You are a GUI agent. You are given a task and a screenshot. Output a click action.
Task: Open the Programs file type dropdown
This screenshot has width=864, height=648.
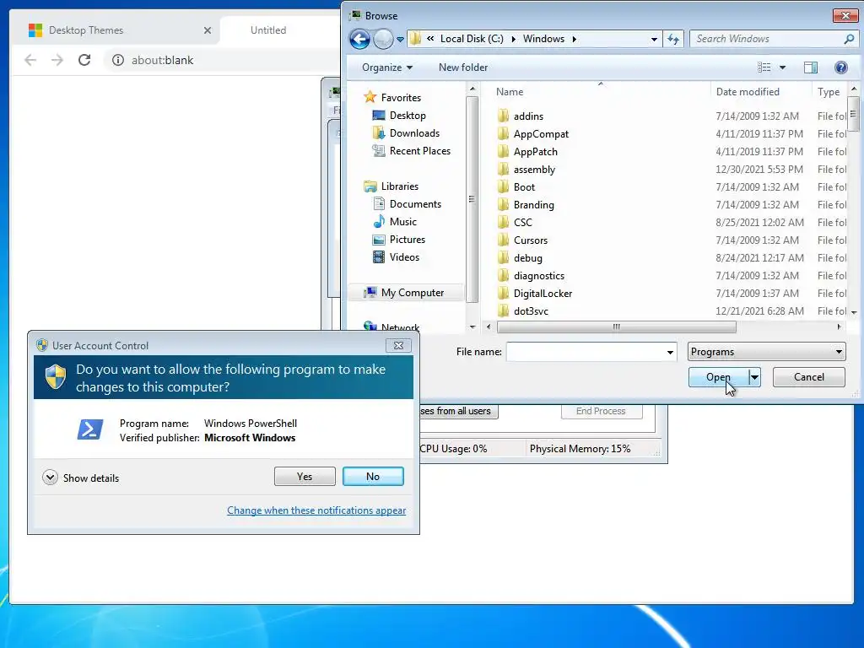[766, 352]
